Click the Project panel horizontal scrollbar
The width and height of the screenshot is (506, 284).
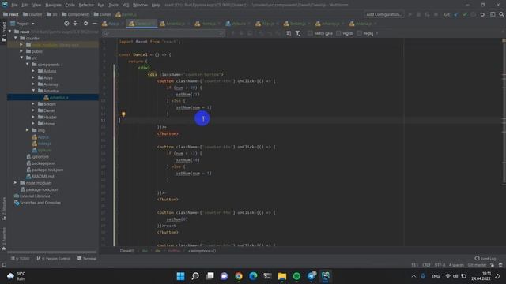[52, 252]
